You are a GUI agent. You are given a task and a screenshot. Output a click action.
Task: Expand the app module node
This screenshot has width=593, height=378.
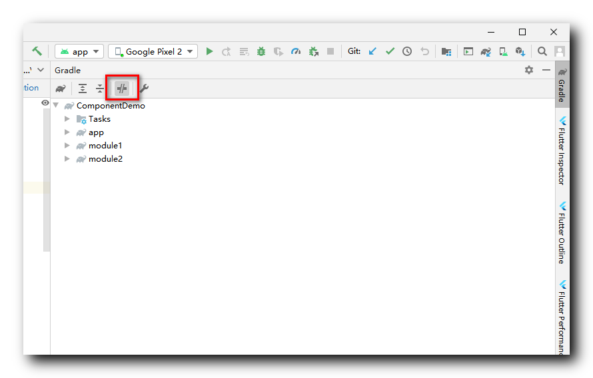tap(67, 132)
